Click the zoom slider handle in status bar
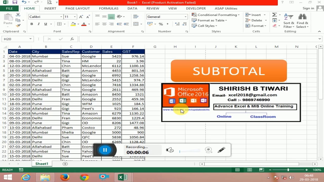Viewport: 324px width, 182px height. coord(288,170)
